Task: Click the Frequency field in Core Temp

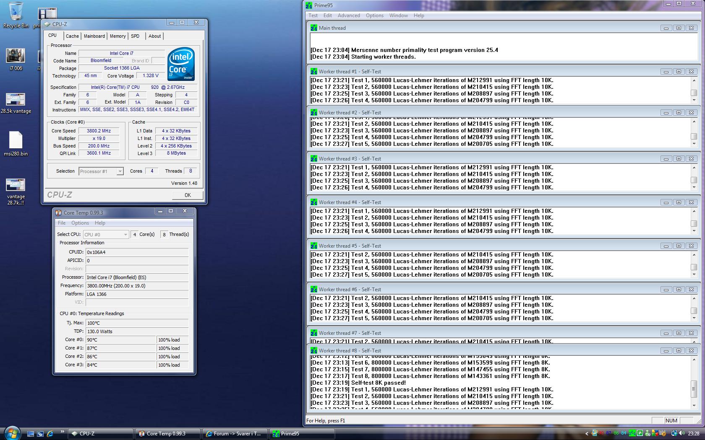Action: coord(137,286)
